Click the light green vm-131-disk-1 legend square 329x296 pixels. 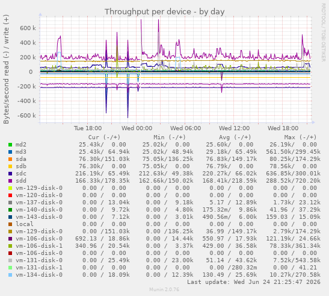(10, 268)
